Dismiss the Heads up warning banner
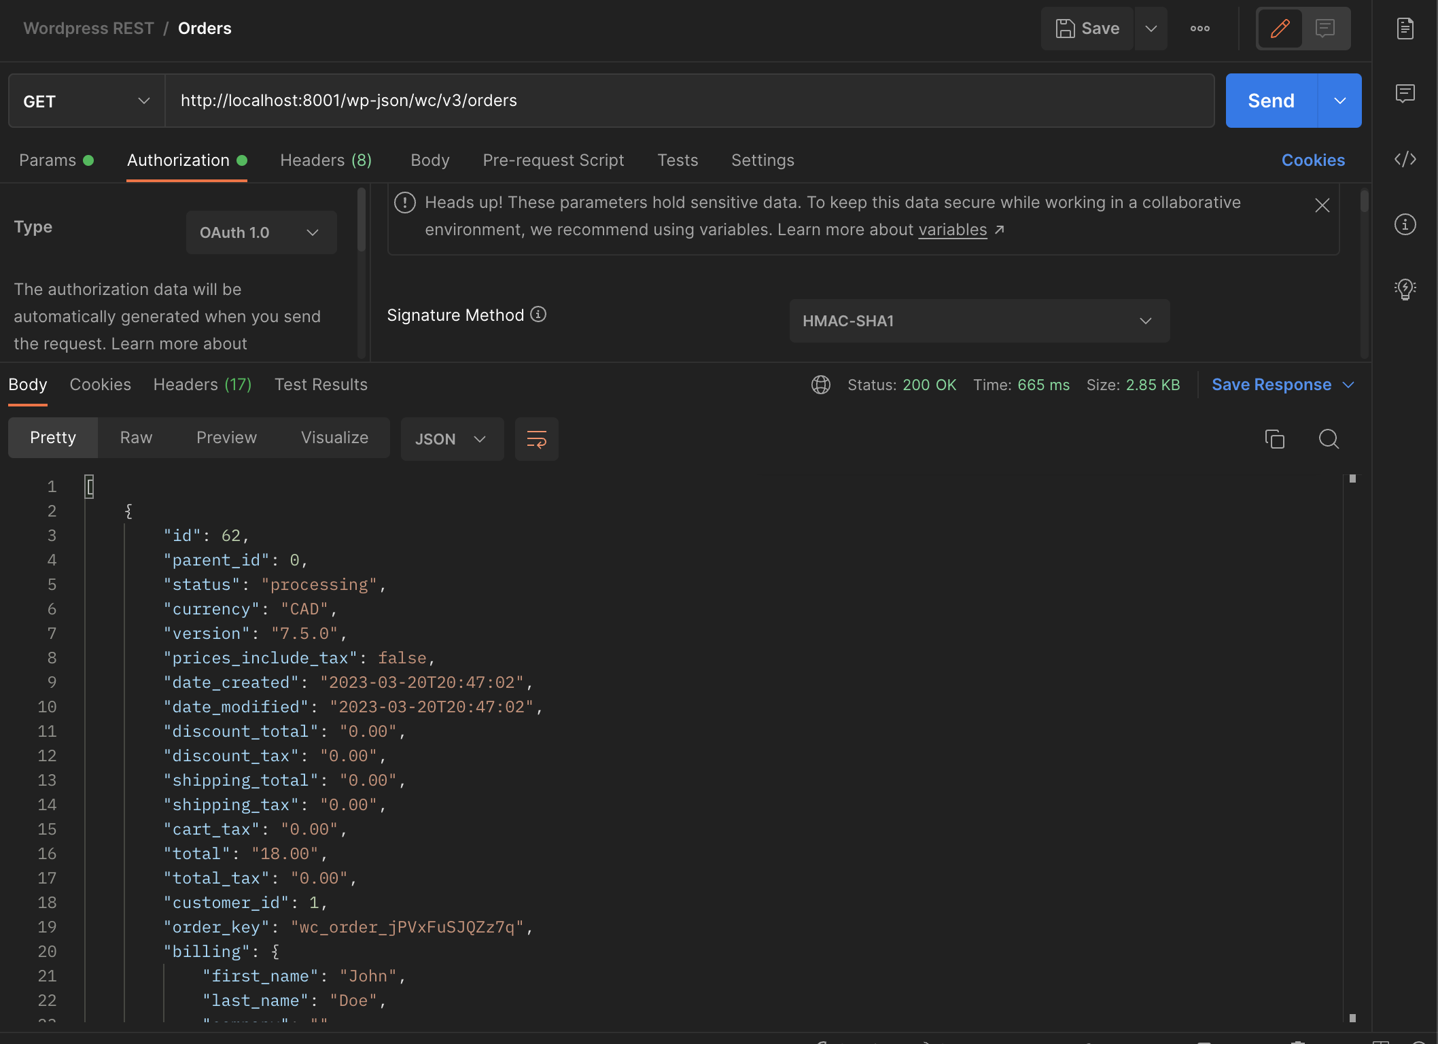 [1322, 205]
